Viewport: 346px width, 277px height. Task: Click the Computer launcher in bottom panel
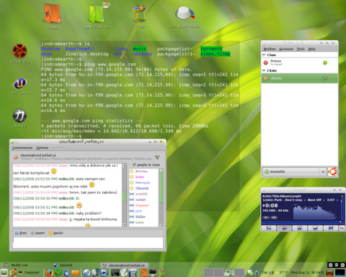click(29, 272)
